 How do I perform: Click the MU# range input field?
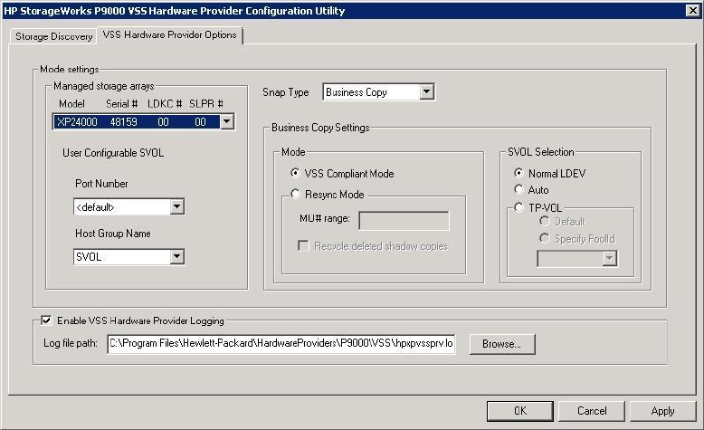pos(404,221)
